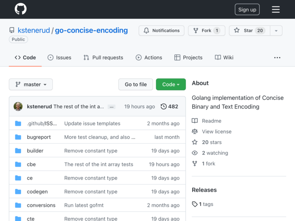Click the .github/ISS... folder icon
This screenshot has width=295, height=221.
[x=18, y=123]
